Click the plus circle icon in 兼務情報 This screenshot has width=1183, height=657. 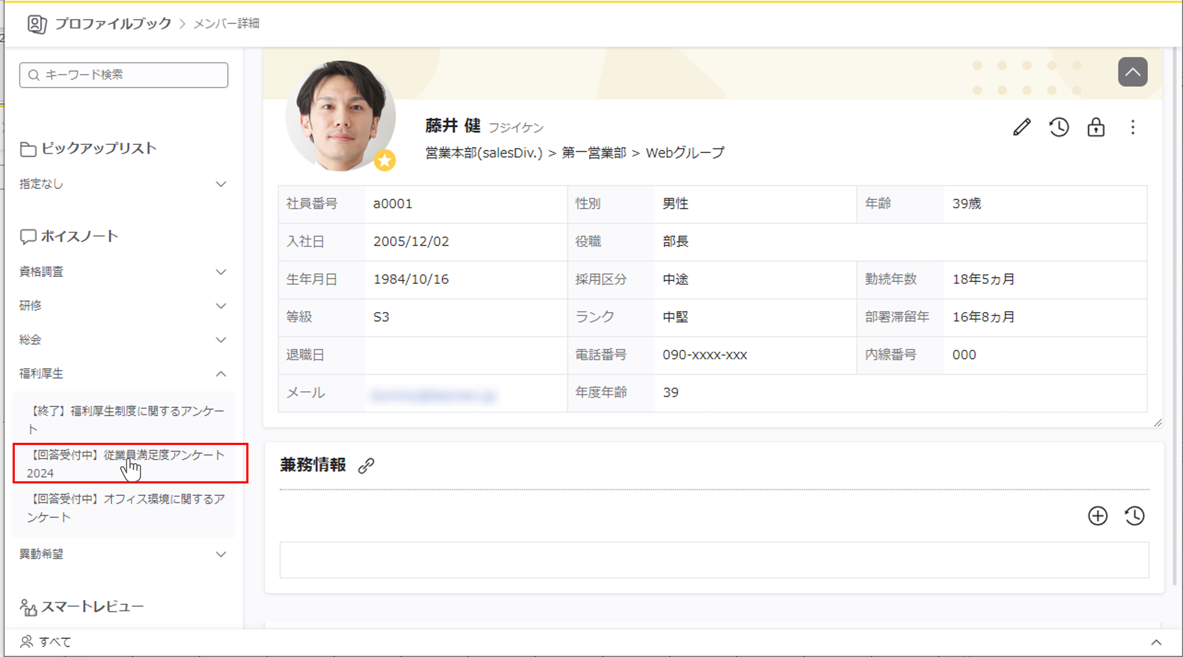(1098, 516)
